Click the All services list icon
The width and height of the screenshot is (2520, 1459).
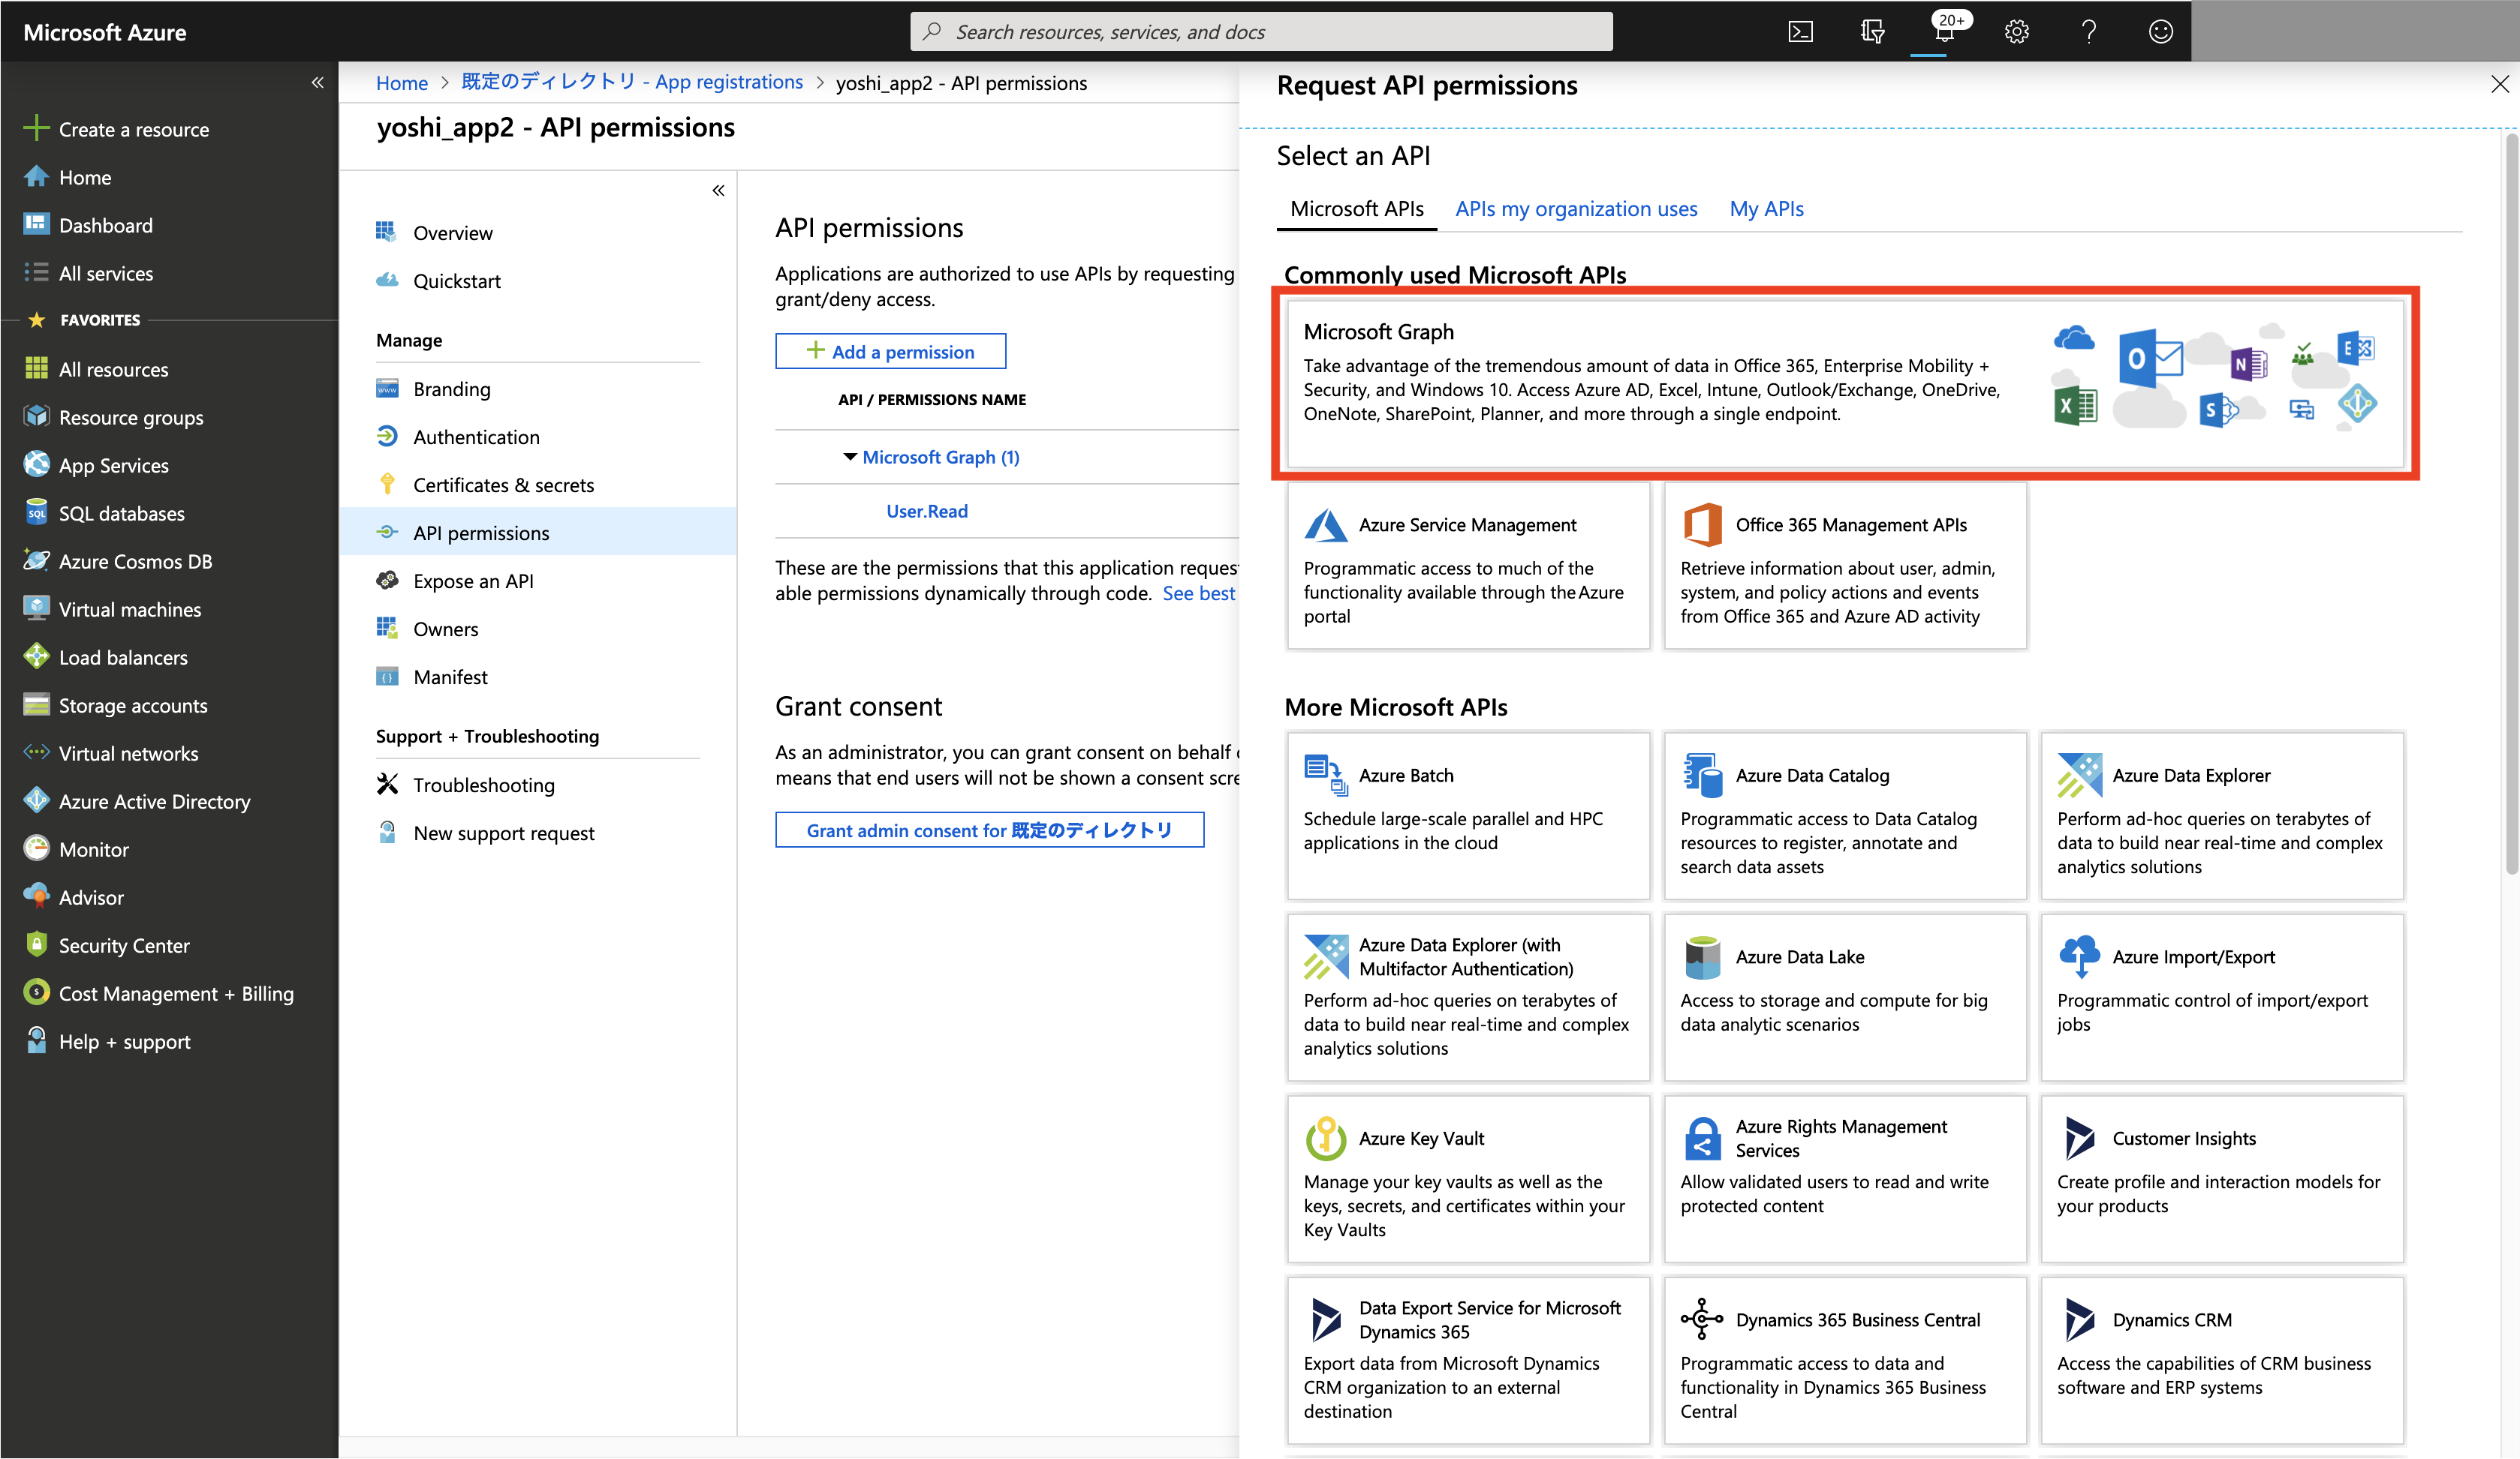[36, 272]
